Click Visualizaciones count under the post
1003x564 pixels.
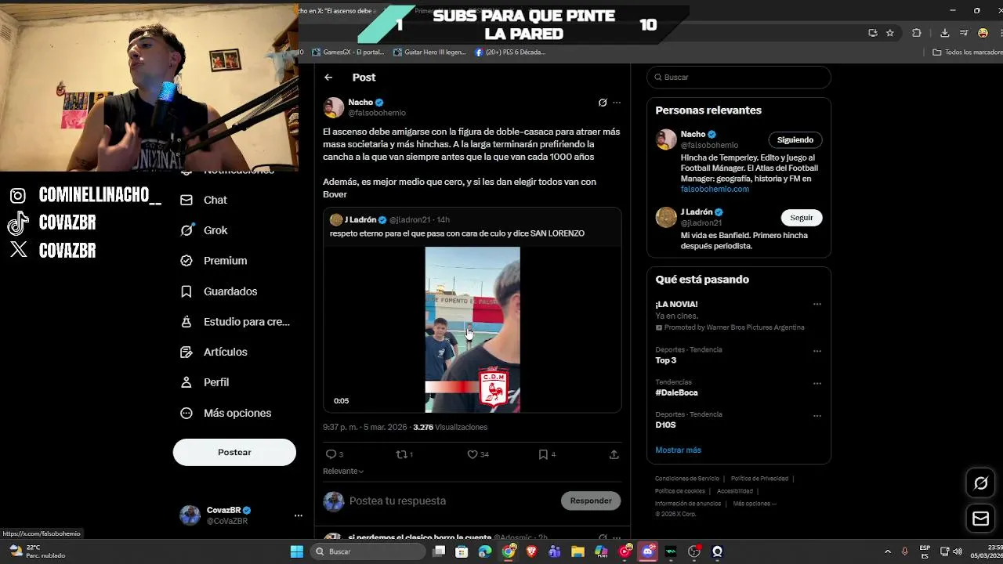pos(450,427)
